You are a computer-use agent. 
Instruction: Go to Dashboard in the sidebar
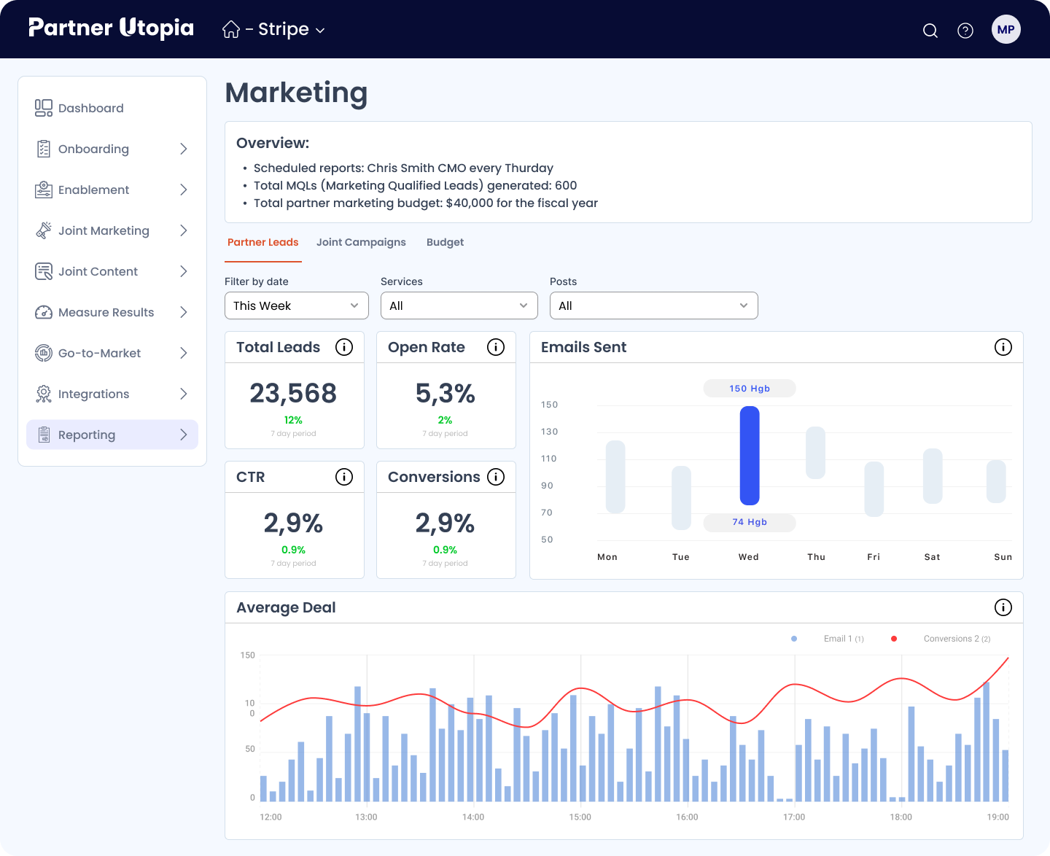pos(91,108)
